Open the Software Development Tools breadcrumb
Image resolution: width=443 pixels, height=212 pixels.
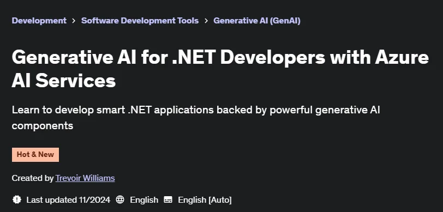(140, 21)
